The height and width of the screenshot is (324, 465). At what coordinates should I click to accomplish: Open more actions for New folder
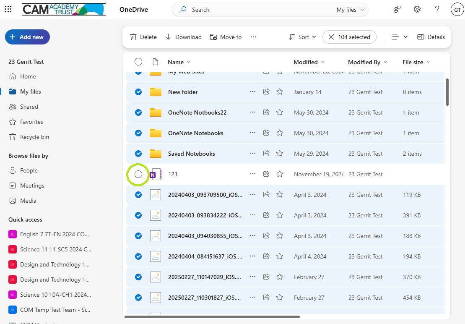click(252, 91)
